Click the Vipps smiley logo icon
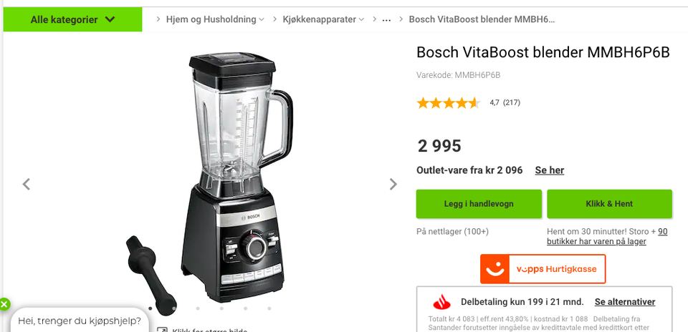The width and height of the screenshot is (688, 332). pos(494,269)
